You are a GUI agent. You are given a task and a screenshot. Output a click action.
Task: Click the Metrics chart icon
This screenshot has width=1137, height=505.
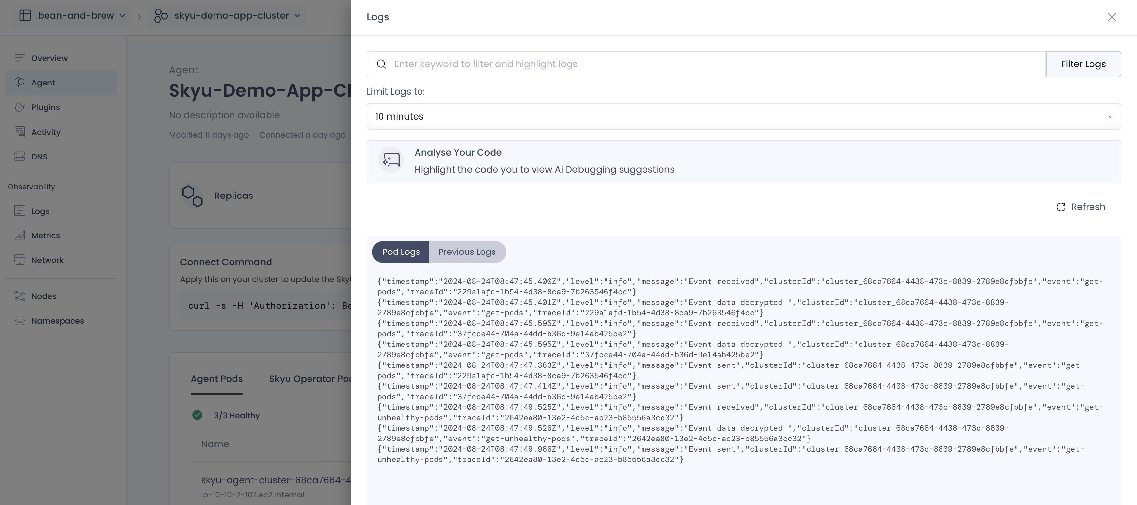pos(19,235)
